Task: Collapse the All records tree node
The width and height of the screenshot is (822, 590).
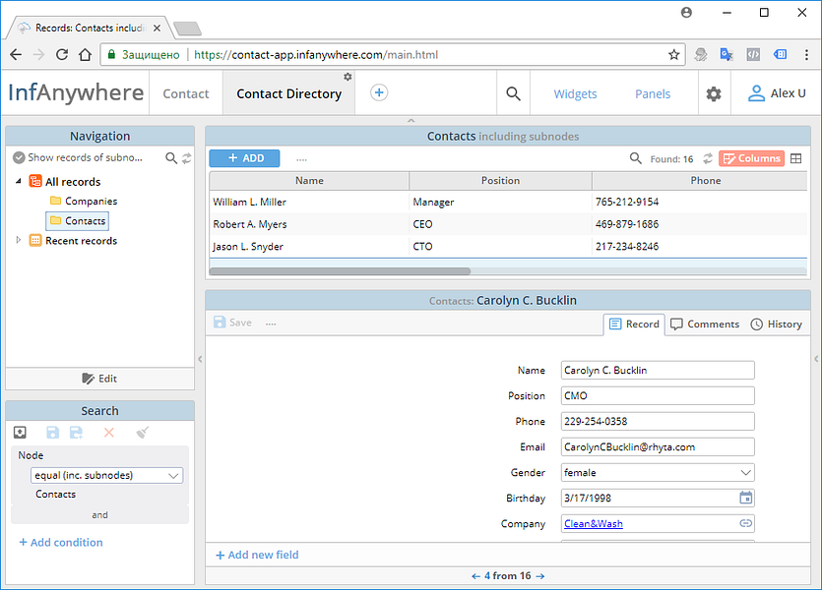Action: pos(19,181)
